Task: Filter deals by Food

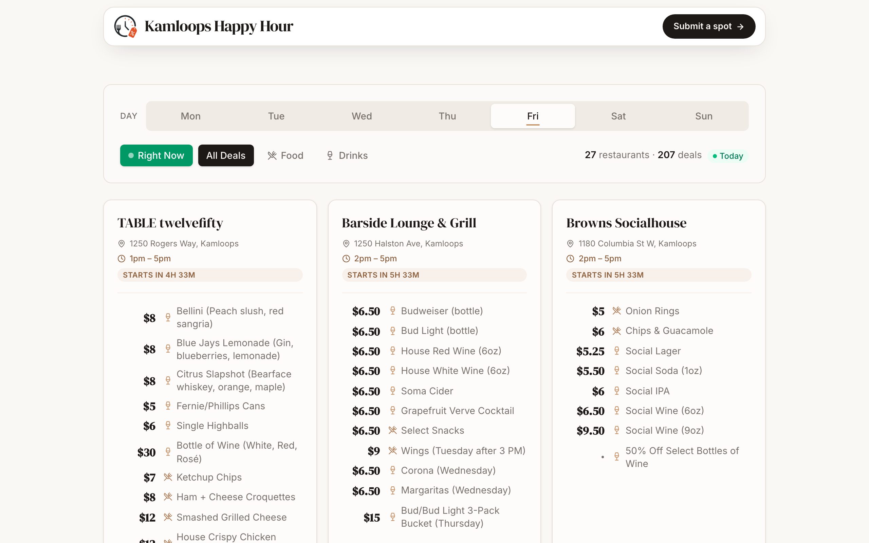Action: coord(285,155)
